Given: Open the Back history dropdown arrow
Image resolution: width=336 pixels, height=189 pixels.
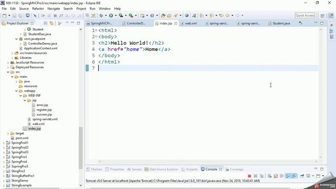Looking at the screenshot, I should tap(232, 15).
